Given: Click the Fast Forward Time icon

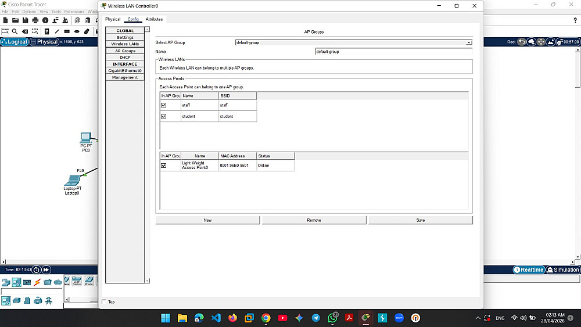Looking at the screenshot, I should pos(46,269).
